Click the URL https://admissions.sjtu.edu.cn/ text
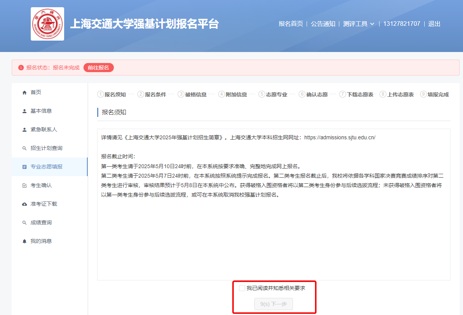The width and height of the screenshot is (463, 315). tap(340, 137)
